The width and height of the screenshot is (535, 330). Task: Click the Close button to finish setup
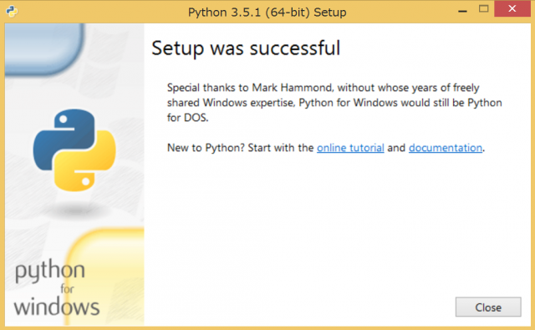click(x=488, y=307)
